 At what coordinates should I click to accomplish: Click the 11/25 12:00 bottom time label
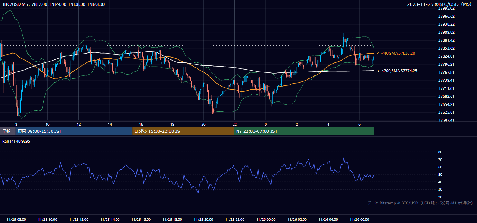[x=79, y=220]
